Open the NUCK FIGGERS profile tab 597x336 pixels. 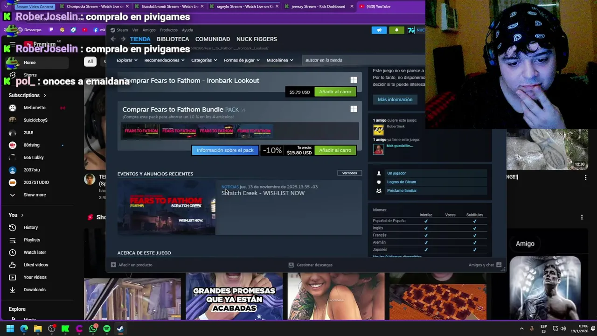(257, 39)
